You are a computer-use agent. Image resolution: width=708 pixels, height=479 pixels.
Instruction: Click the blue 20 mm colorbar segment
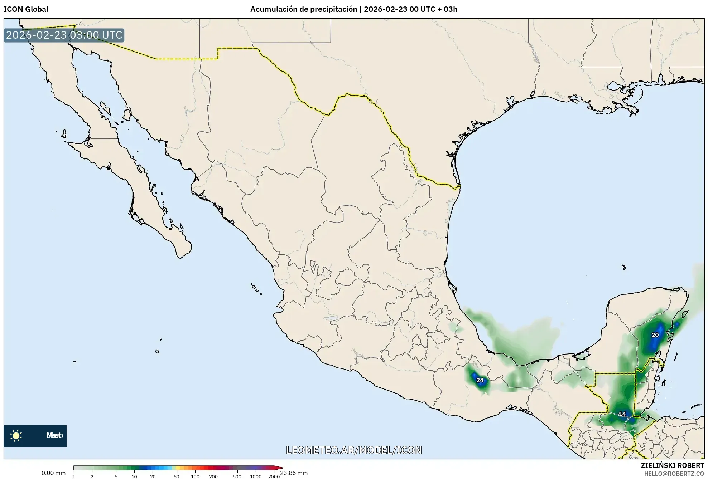153,468
